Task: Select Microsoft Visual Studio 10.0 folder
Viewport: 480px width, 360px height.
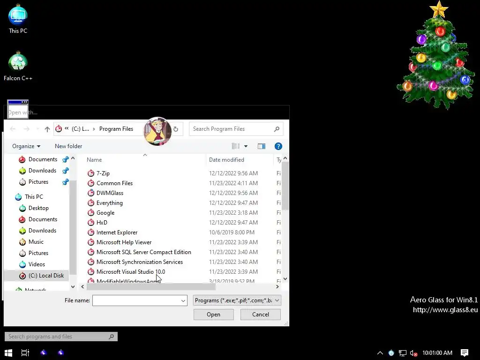Action: tap(131, 272)
